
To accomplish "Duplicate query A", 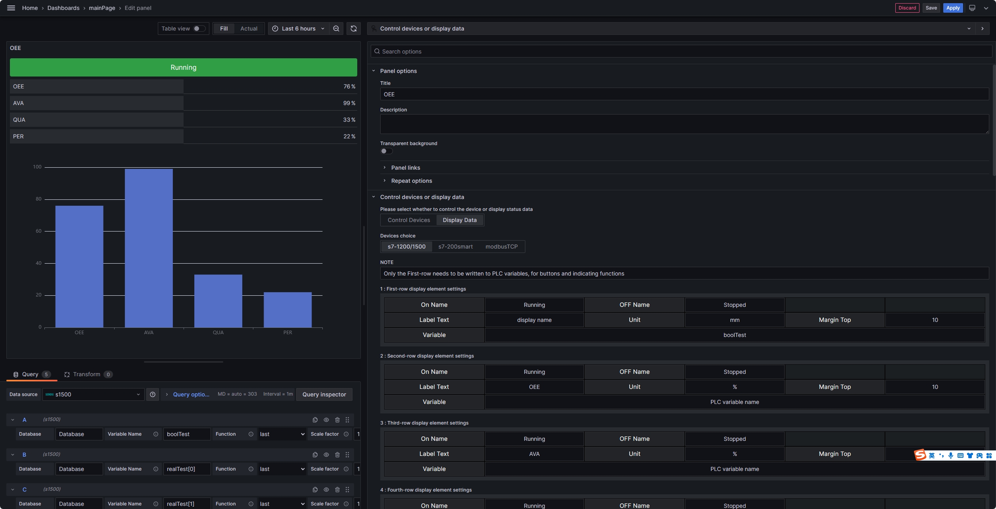I will tap(315, 420).
